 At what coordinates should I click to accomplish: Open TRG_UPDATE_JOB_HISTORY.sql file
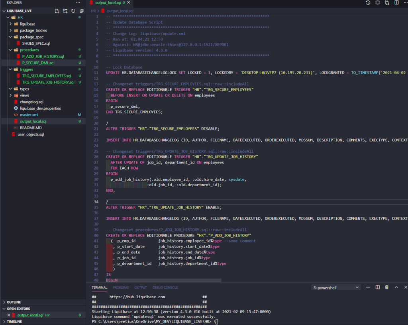[x=48, y=82]
